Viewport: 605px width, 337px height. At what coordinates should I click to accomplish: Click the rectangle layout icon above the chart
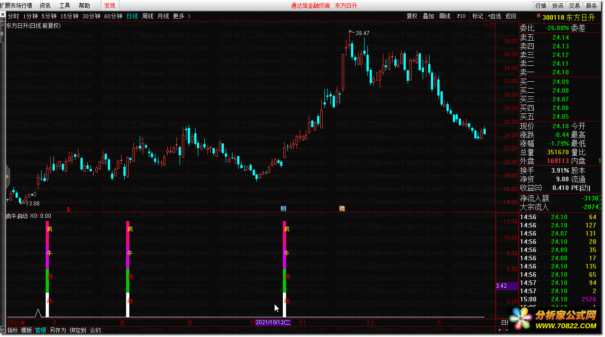pyautogui.click(x=491, y=26)
